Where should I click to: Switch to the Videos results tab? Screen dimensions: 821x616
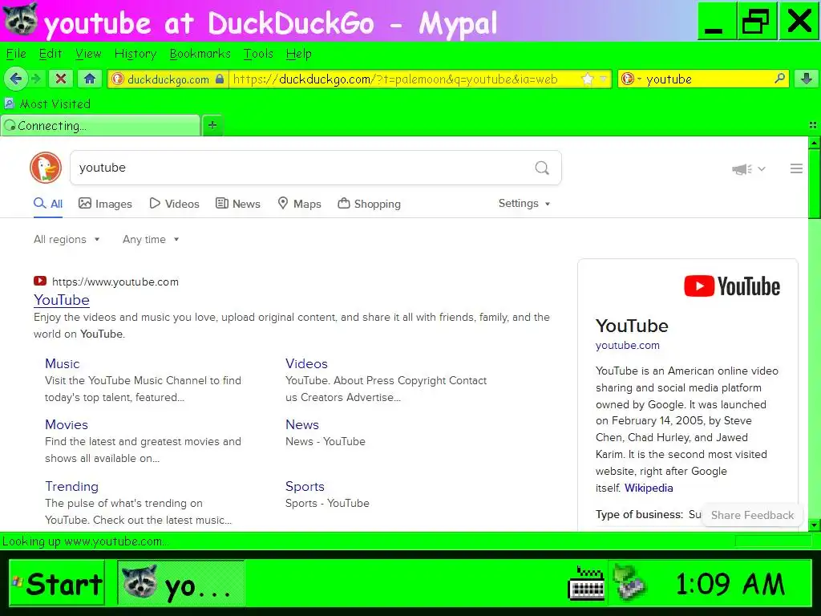click(x=174, y=204)
